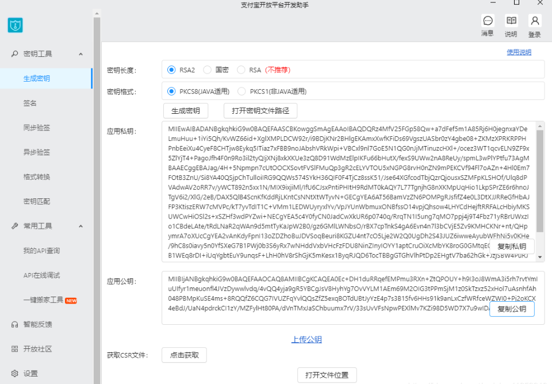Click 复制私钥 button
552x384 pixels.
click(x=512, y=247)
